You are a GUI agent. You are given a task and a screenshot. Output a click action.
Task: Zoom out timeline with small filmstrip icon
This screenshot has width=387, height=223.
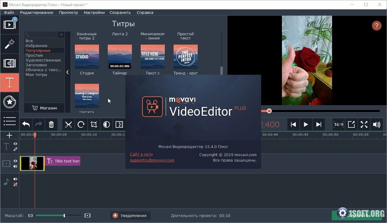click(30, 215)
